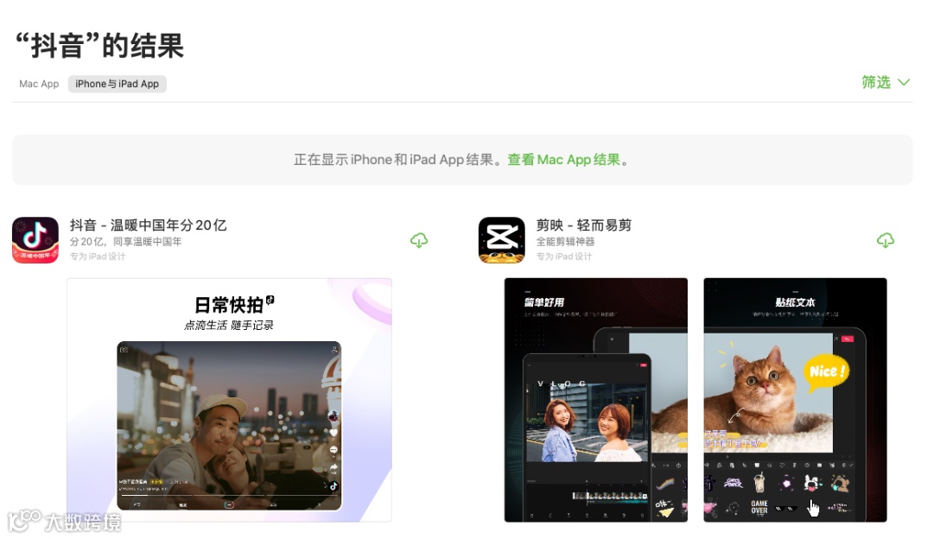This screenshot has width=933, height=539.
Task: Click the subtitle 分20亿，同享温暖中国年
Action: [125, 242]
